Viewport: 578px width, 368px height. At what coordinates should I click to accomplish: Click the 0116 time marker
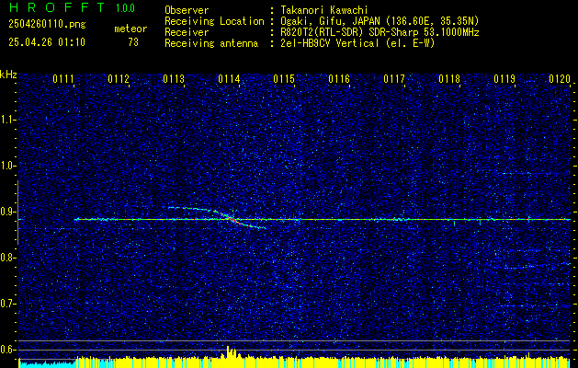pyautogui.click(x=339, y=79)
